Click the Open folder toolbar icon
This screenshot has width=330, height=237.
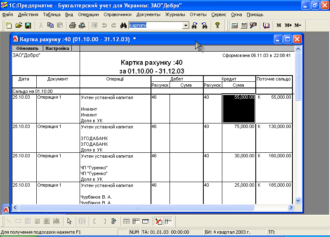pos(19,26)
